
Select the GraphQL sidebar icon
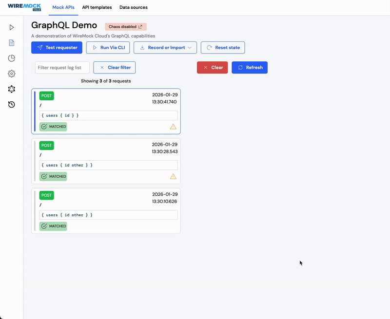coord(11,89)
